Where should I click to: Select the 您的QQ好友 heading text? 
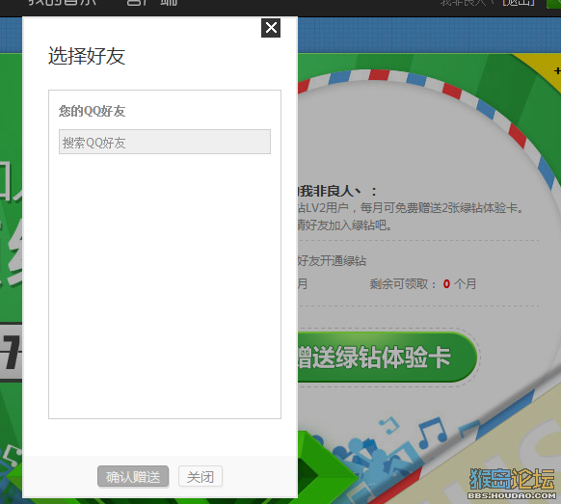point(93,111)
